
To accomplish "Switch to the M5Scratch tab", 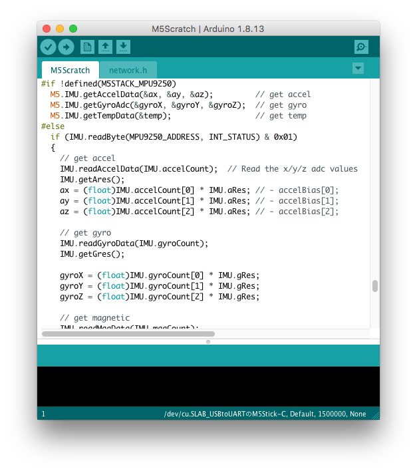I will coord(70,70).
